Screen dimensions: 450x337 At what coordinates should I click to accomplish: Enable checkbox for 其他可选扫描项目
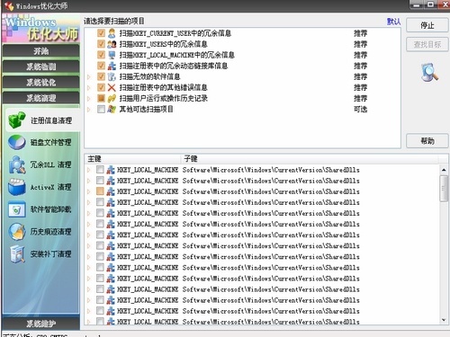pos(101,109)
